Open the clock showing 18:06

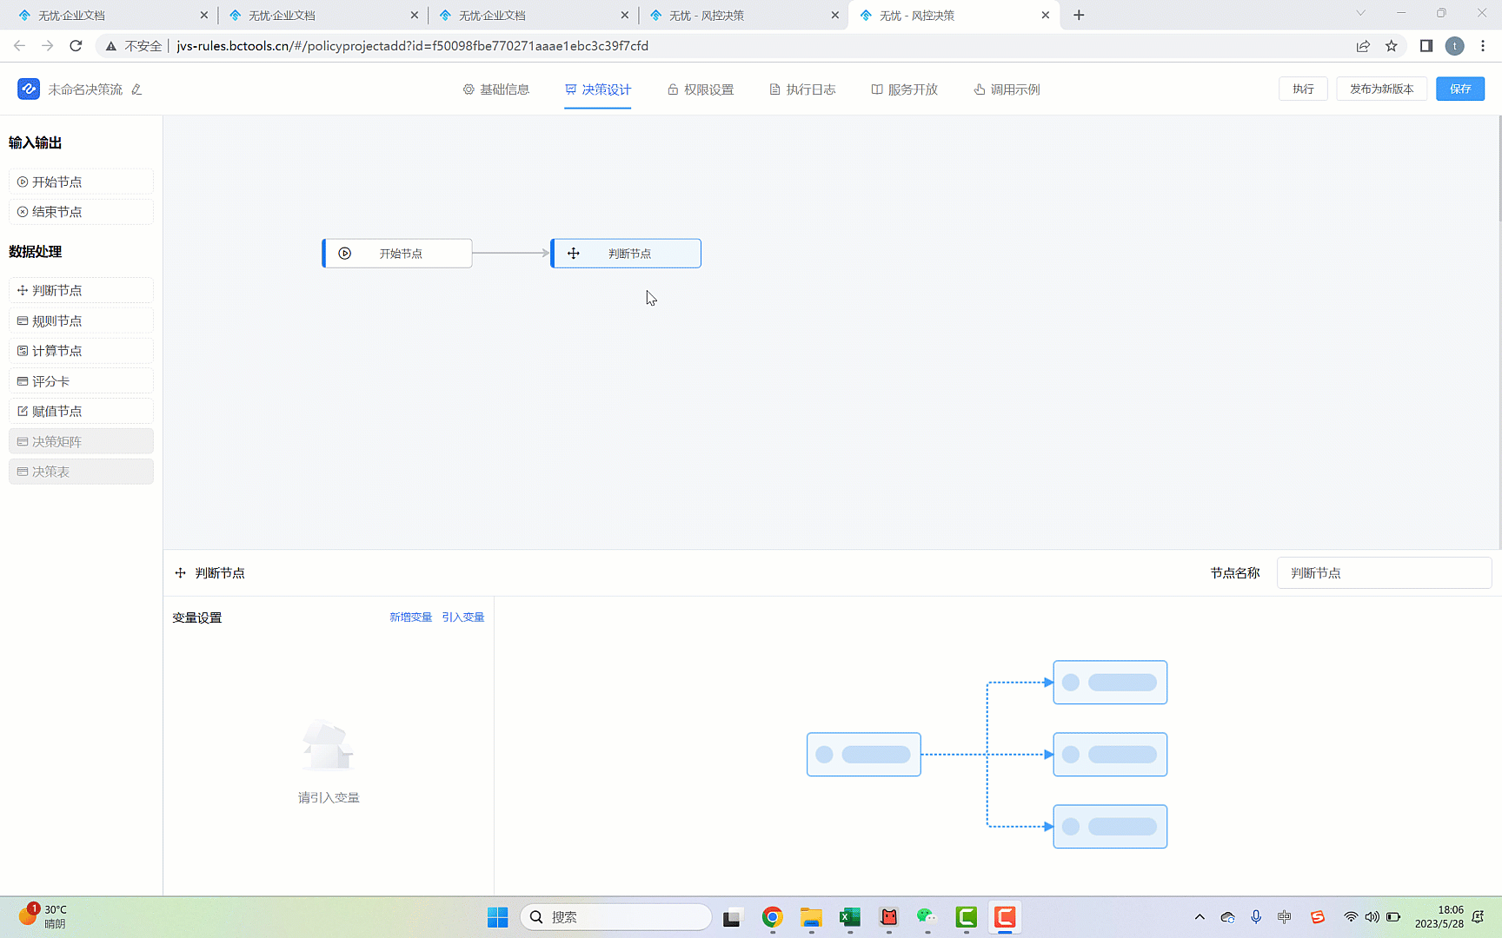[x=1439, y=916]
